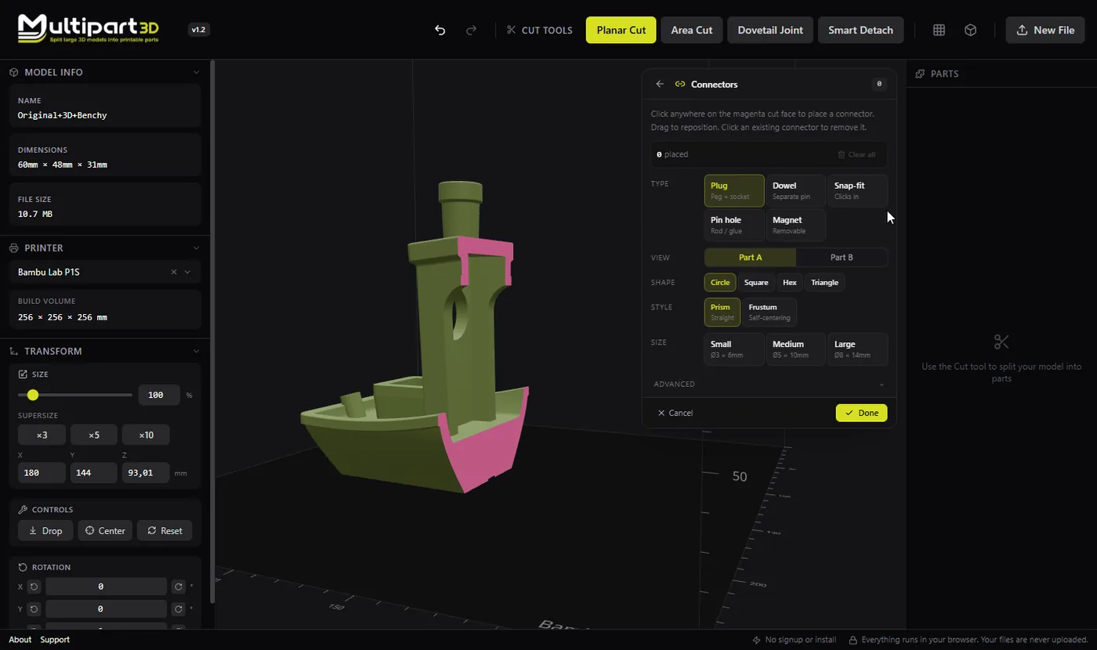The image size is (1097, 650).
Task: Choose Triangle connector shape
Action: (825, 283)
